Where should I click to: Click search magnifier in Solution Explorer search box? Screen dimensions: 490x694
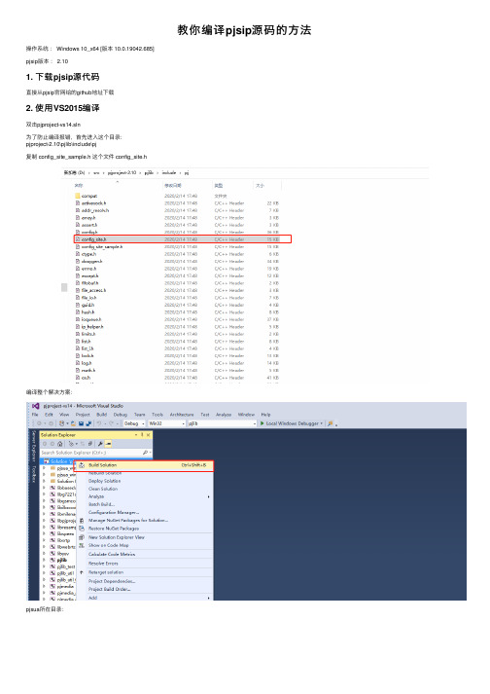point(145,453)
